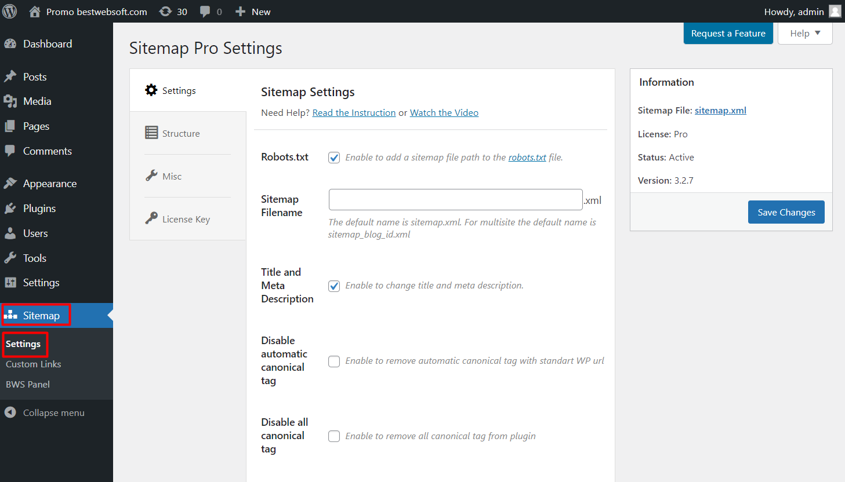Expand the Help dropdown
845x482 pixels.
(x=805, y=34)
